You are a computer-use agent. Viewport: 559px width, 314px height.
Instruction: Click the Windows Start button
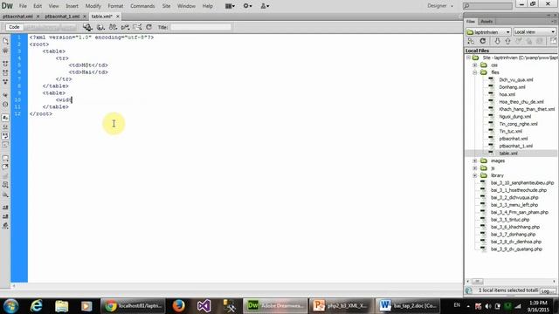pyautogui.click(x=10, y=306)
